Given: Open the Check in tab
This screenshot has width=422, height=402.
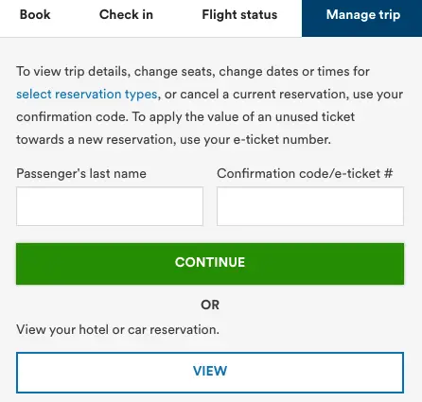Looking at the screenshot, I should tap(126, 14).
